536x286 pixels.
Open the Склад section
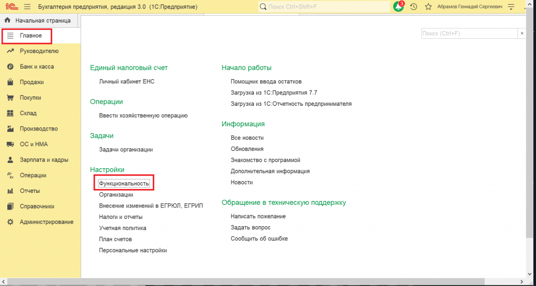pyautogui.click(x=28, y=113)
